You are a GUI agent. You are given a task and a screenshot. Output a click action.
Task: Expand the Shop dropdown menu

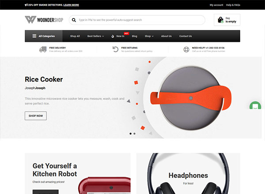pyautogui.click(x=149, y=36)
